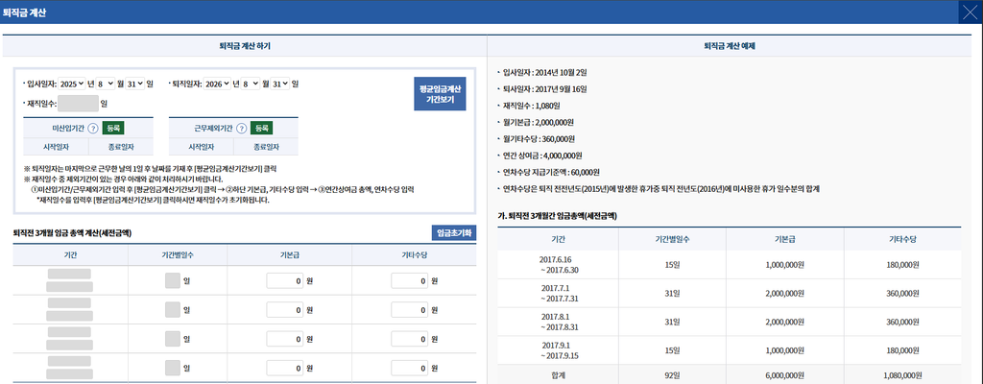This screenshot has width=983, height=384.
Task: Click the period cell 2017.6.16 ~ 2017.6.30
Action: tap(559, 264)
